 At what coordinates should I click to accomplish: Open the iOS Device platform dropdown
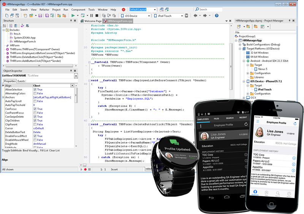click(x=149, y=16)
